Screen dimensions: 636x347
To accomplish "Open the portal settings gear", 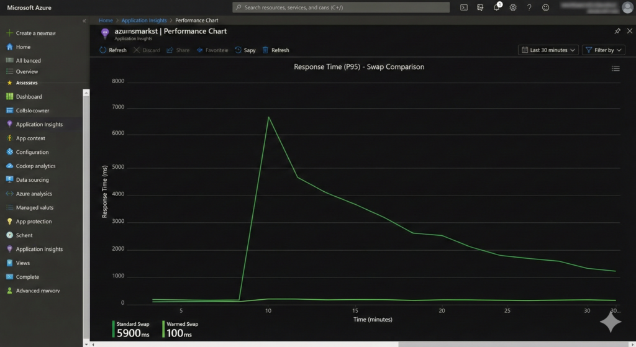I will (513, 7).
